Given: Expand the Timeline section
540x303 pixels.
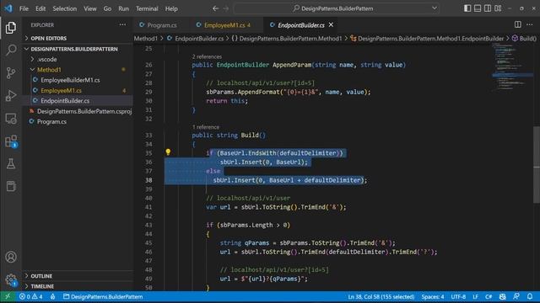Looking at the screenshot, I should pos(78,286).
